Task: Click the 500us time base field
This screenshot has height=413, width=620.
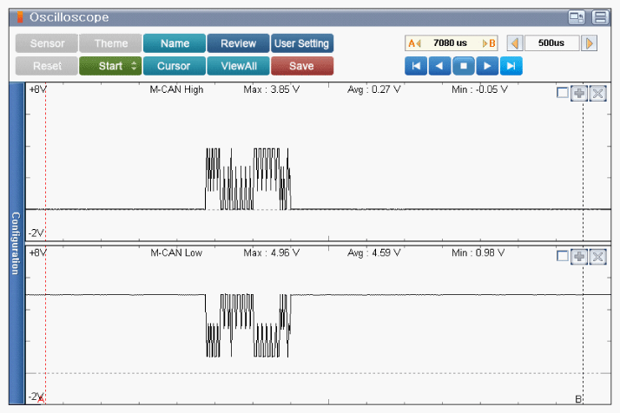Action: point(551,43)
